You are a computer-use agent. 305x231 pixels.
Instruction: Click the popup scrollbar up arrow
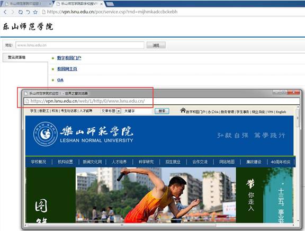[x=298, y=107]
